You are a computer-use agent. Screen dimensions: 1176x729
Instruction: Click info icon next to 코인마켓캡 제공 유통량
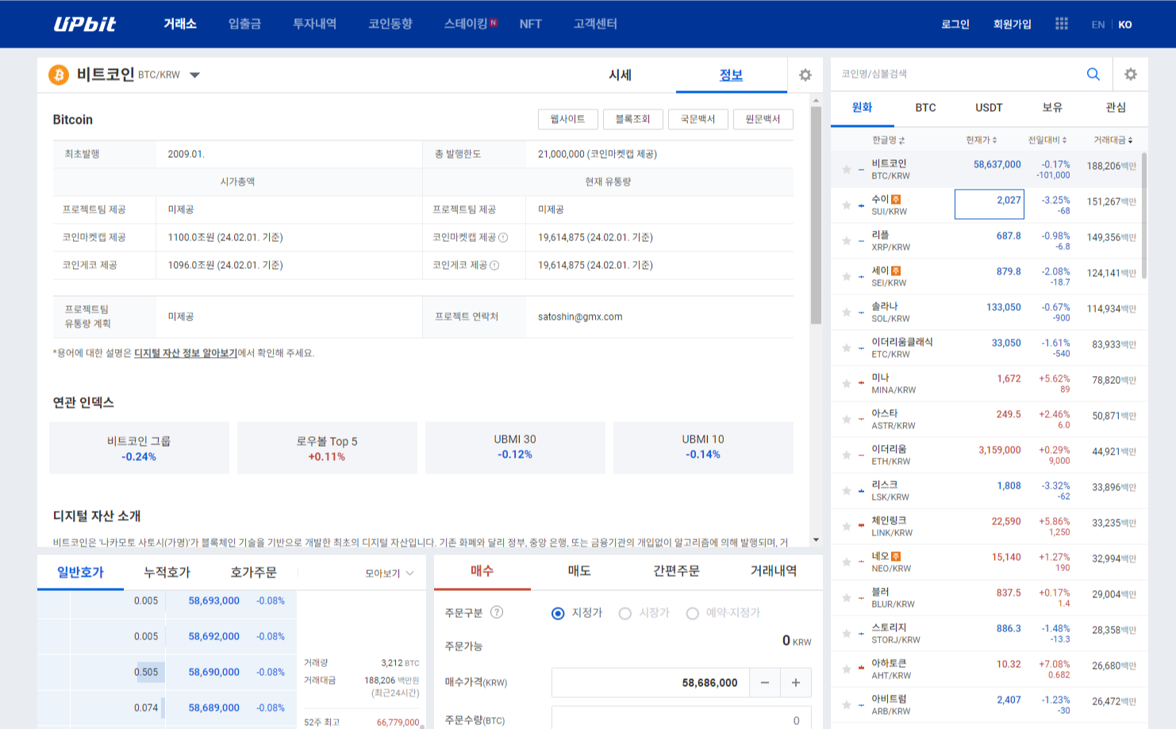(503, 237)
